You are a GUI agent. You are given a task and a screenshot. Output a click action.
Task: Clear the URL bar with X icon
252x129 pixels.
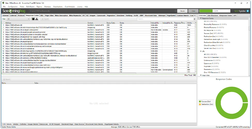point(175,11)
